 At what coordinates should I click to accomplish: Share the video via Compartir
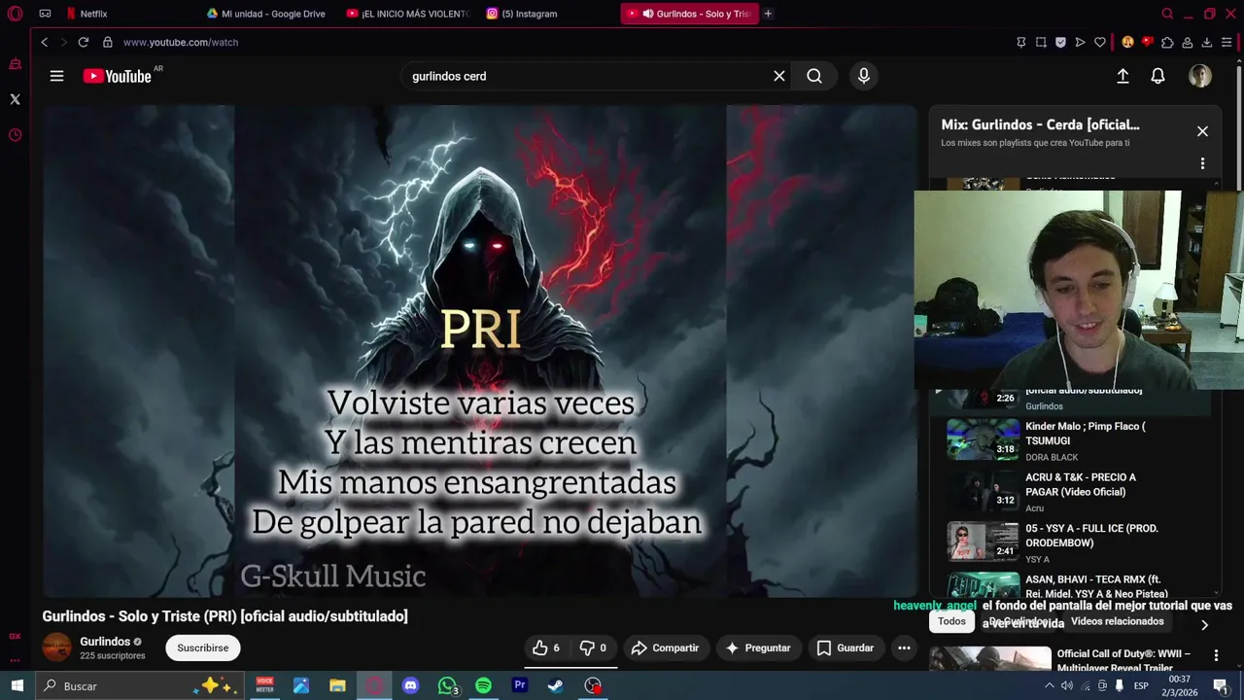pyautogui.click(x=665, y=647)
